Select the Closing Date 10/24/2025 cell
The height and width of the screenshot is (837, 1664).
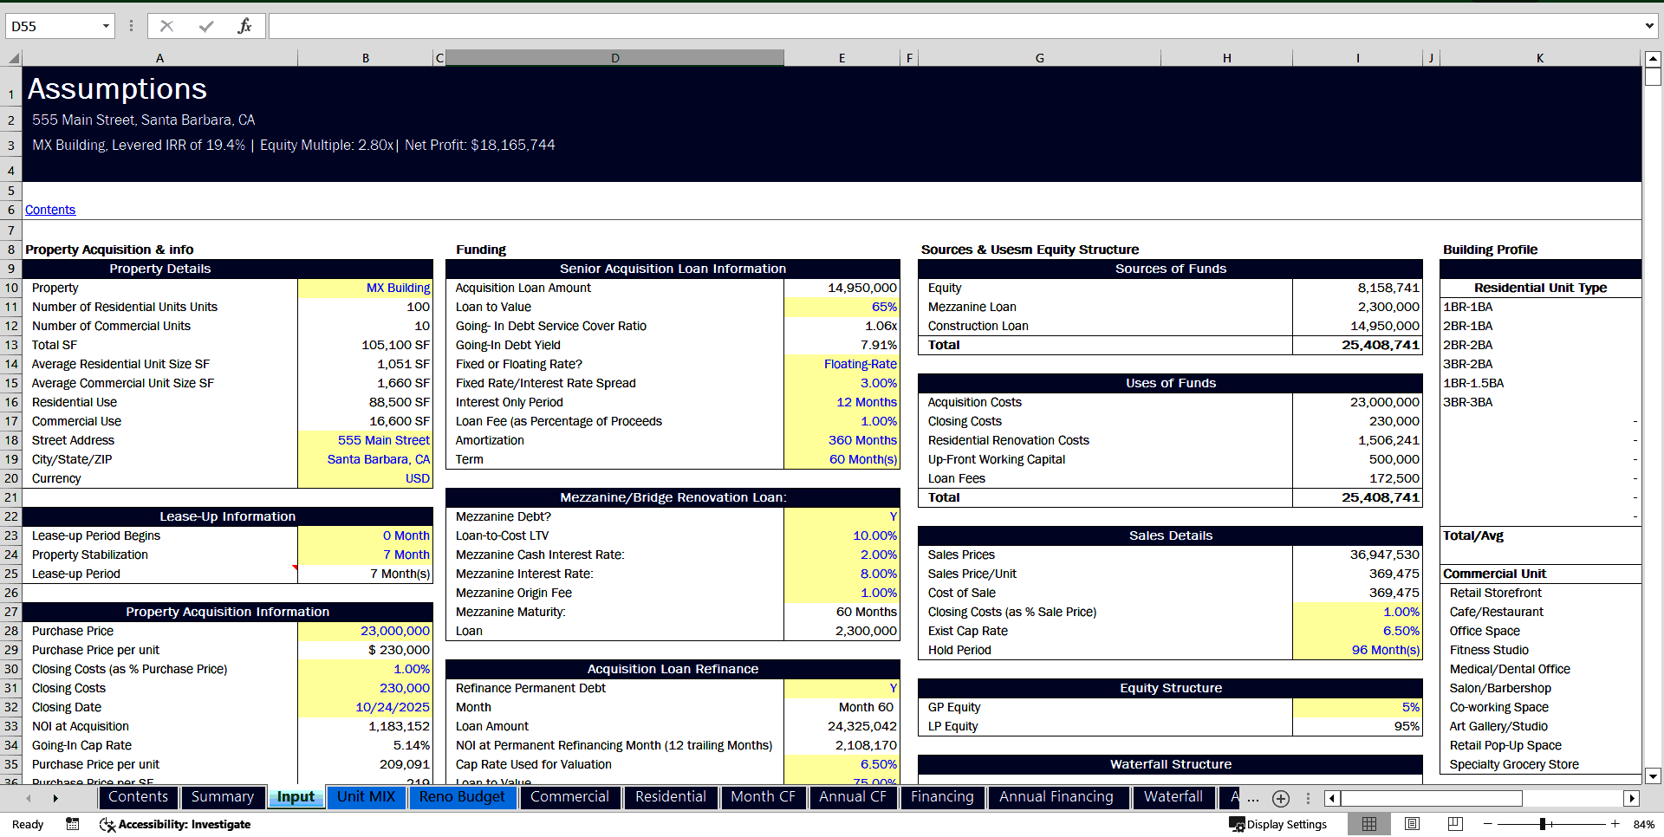coord(365,707)
